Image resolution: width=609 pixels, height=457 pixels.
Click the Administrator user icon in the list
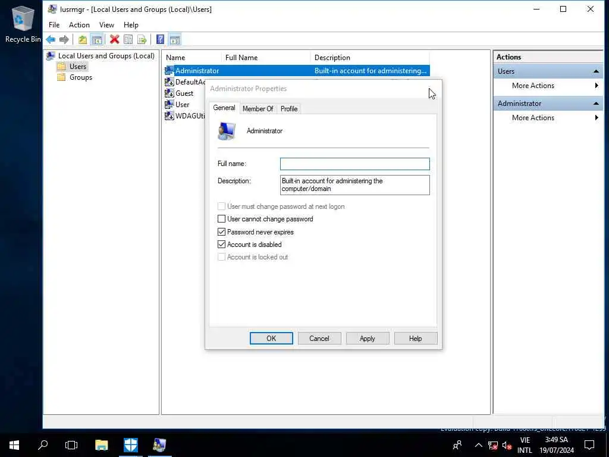(x=169, y=71)
